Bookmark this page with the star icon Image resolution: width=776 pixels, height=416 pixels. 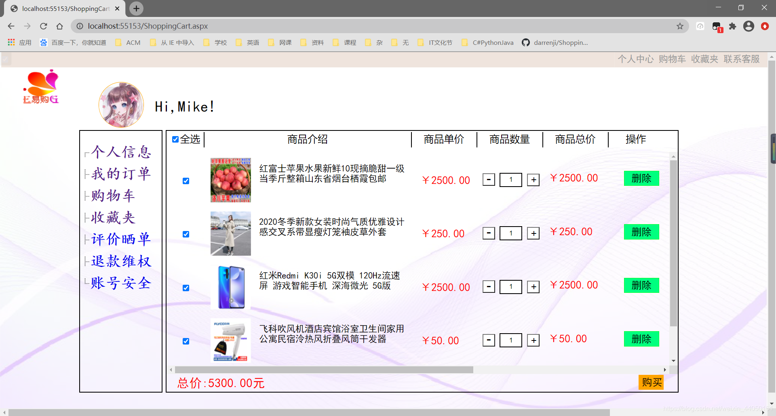[x=680, y=26]
